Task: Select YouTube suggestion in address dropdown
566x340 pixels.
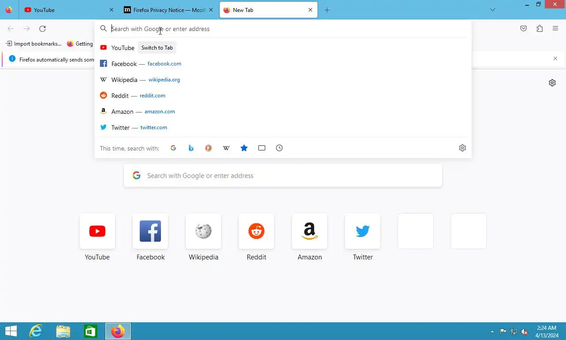Action: coord(283,48)
